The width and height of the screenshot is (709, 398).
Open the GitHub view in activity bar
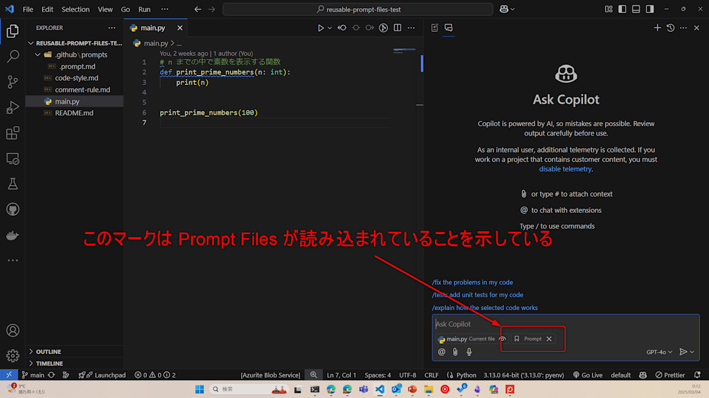point(12,209)
